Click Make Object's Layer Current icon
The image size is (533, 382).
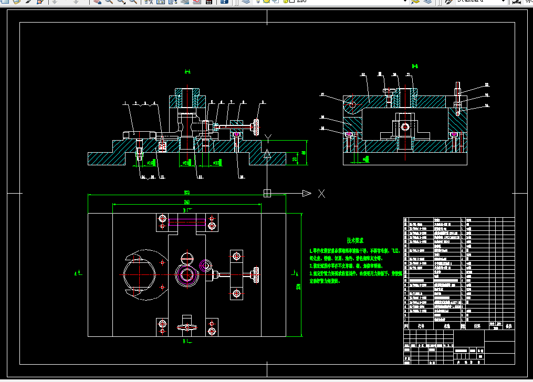click(x=415, y=2)
